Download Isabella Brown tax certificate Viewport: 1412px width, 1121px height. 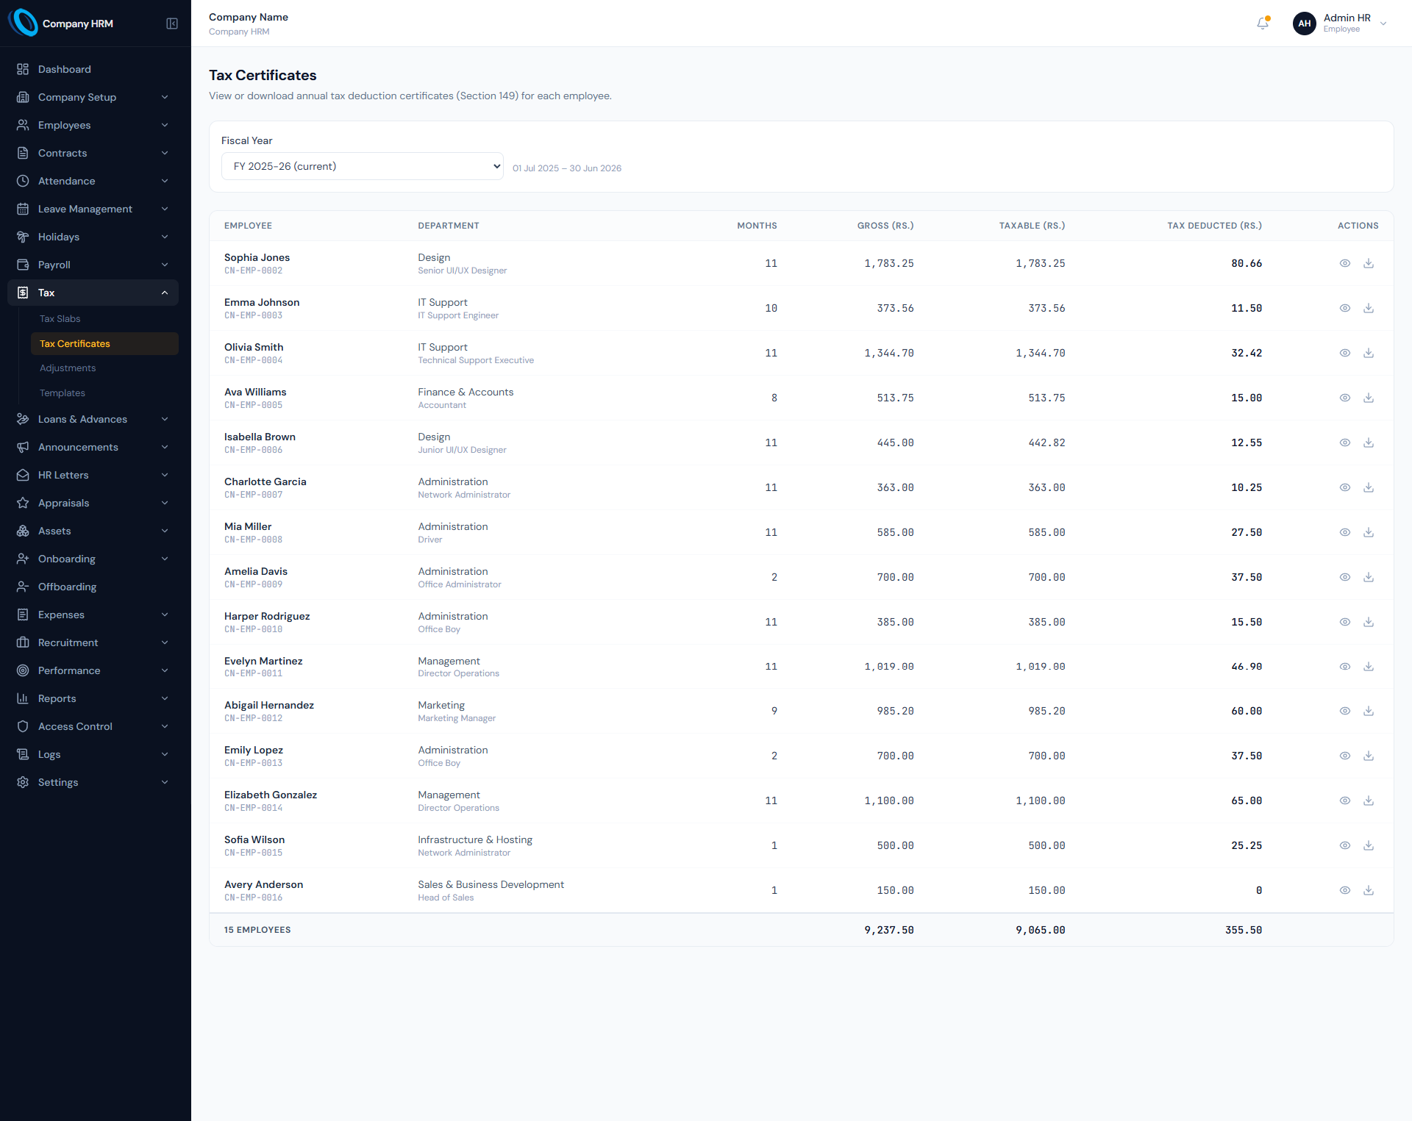point(1369,443)
